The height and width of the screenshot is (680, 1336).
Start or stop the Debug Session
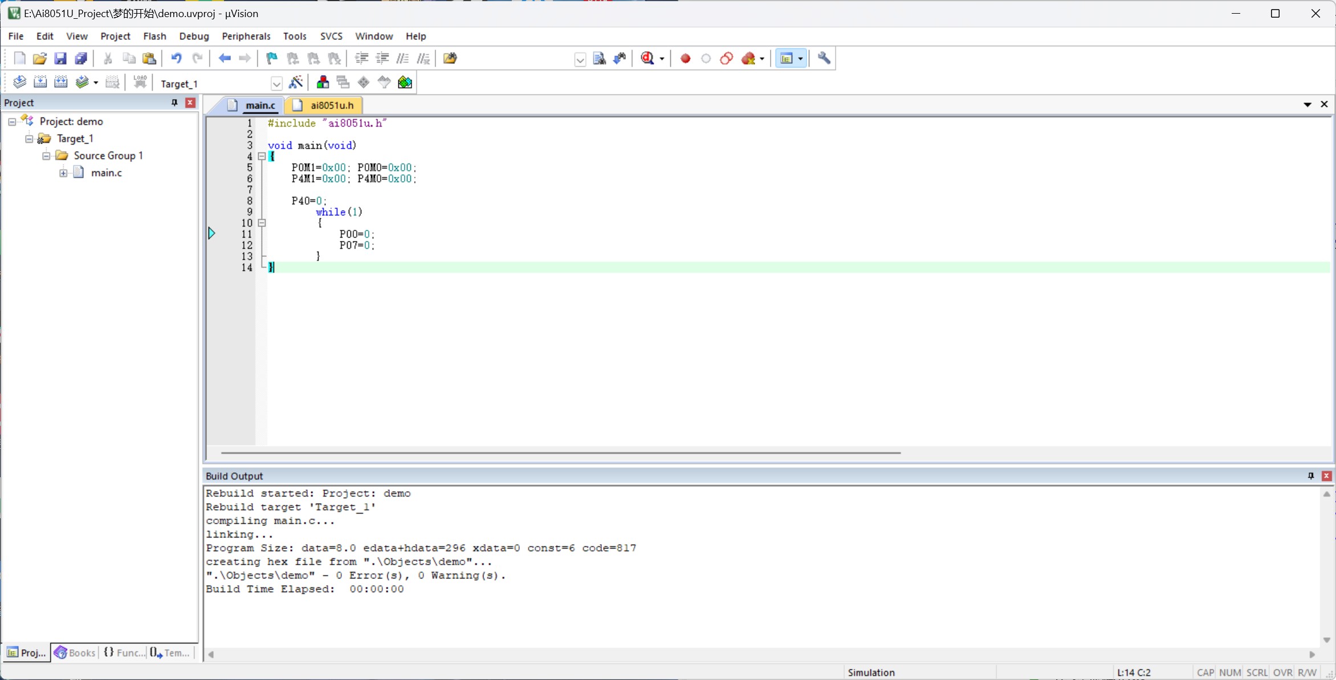click(x=647, y=58)
